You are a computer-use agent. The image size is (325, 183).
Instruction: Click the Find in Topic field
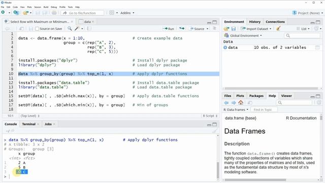tap(264, 110)
